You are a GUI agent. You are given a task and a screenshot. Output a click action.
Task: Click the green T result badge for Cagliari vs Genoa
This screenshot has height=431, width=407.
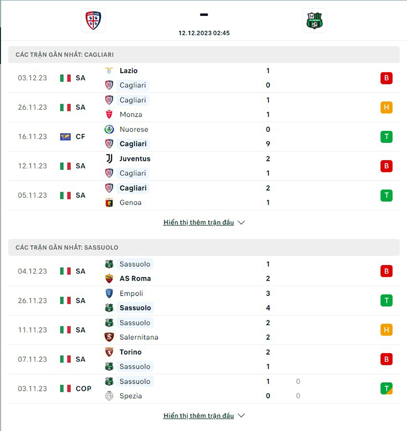[386, 195]
